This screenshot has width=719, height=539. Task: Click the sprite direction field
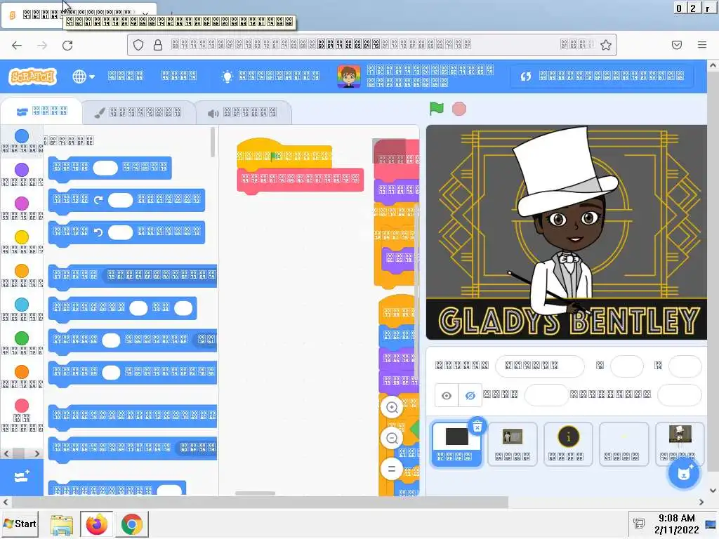coord(679,395)
